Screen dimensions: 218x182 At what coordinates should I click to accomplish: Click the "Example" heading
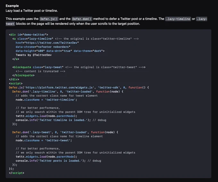tap(12, 6)
